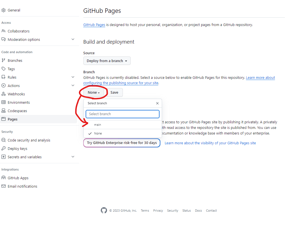Click the Secrets and variables asterisk icon

point(3,157)
